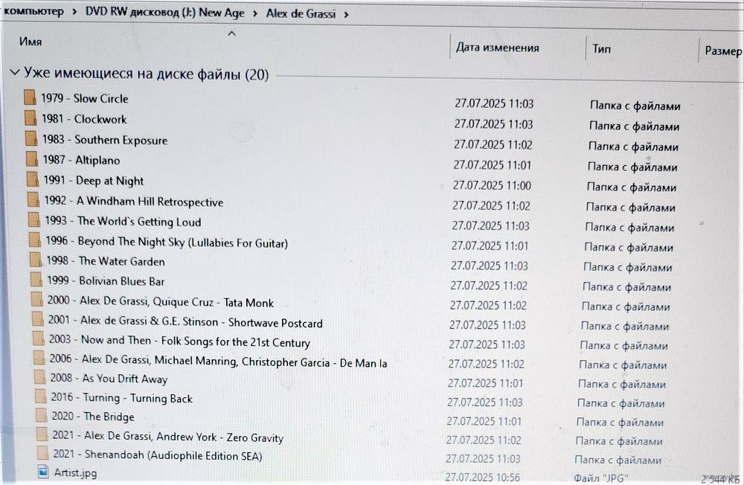The height and width of the screenshot is (485, 744).
Task: Click the name '2020 - The Bridge'
Action: 93,417
